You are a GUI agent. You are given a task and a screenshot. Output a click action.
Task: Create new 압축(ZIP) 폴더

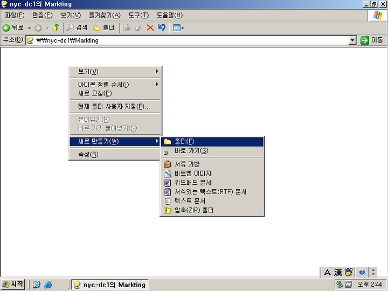coord(212,210)
